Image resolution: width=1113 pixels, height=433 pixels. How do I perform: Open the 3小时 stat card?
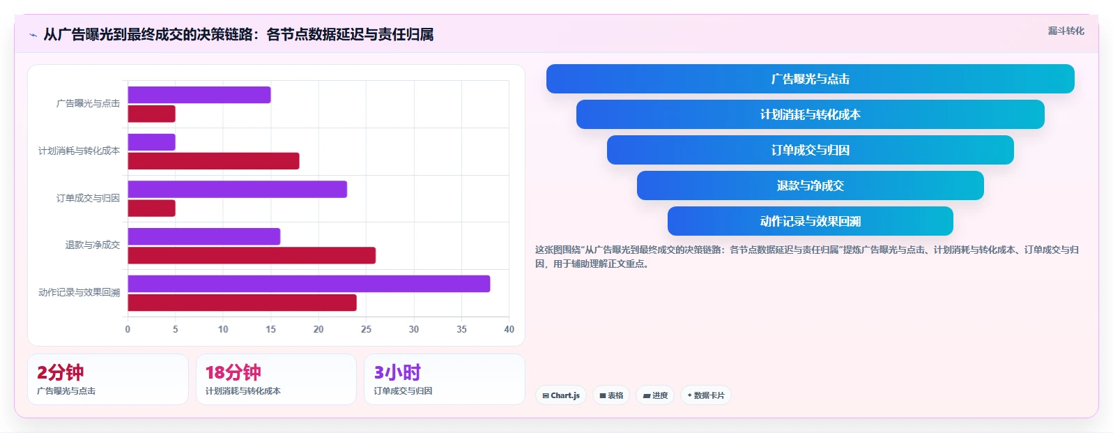444,379
